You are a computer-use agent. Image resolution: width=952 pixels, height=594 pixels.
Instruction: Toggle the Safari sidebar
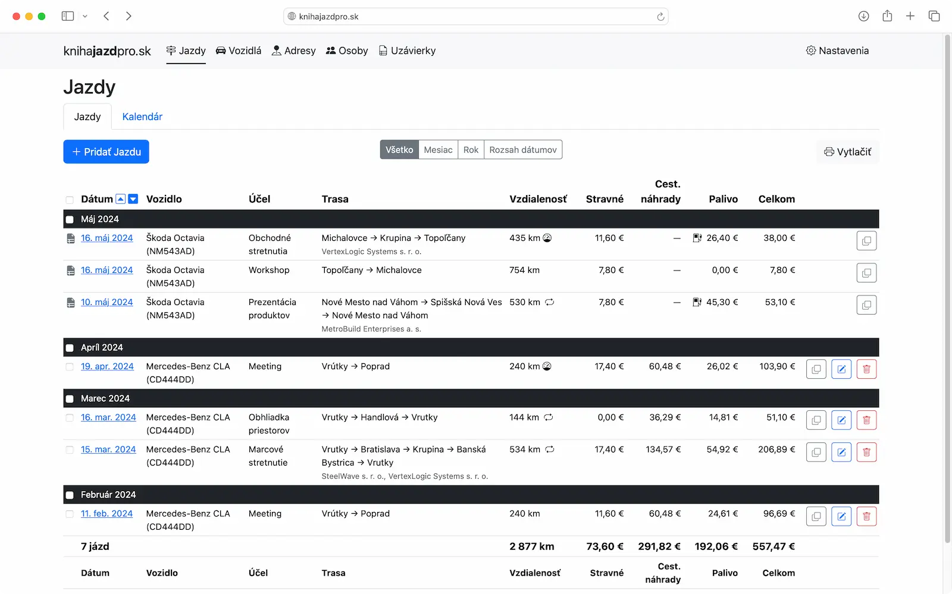tap(68, 16)
